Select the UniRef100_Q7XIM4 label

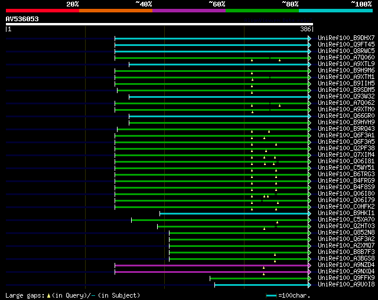346,155
